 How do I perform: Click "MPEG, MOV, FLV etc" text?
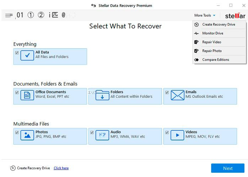pos(203,136)
